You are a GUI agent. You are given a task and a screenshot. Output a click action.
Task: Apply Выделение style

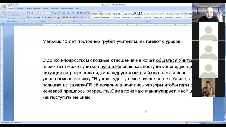pyautogui.click(x=169, y=15)
